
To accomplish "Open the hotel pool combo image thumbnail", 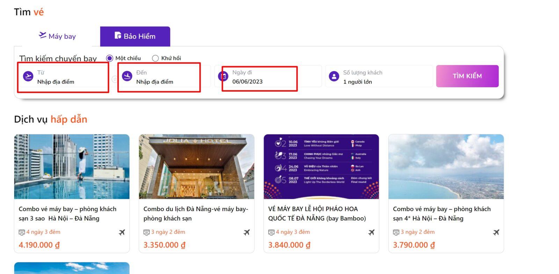I will [x=72, y=167].
